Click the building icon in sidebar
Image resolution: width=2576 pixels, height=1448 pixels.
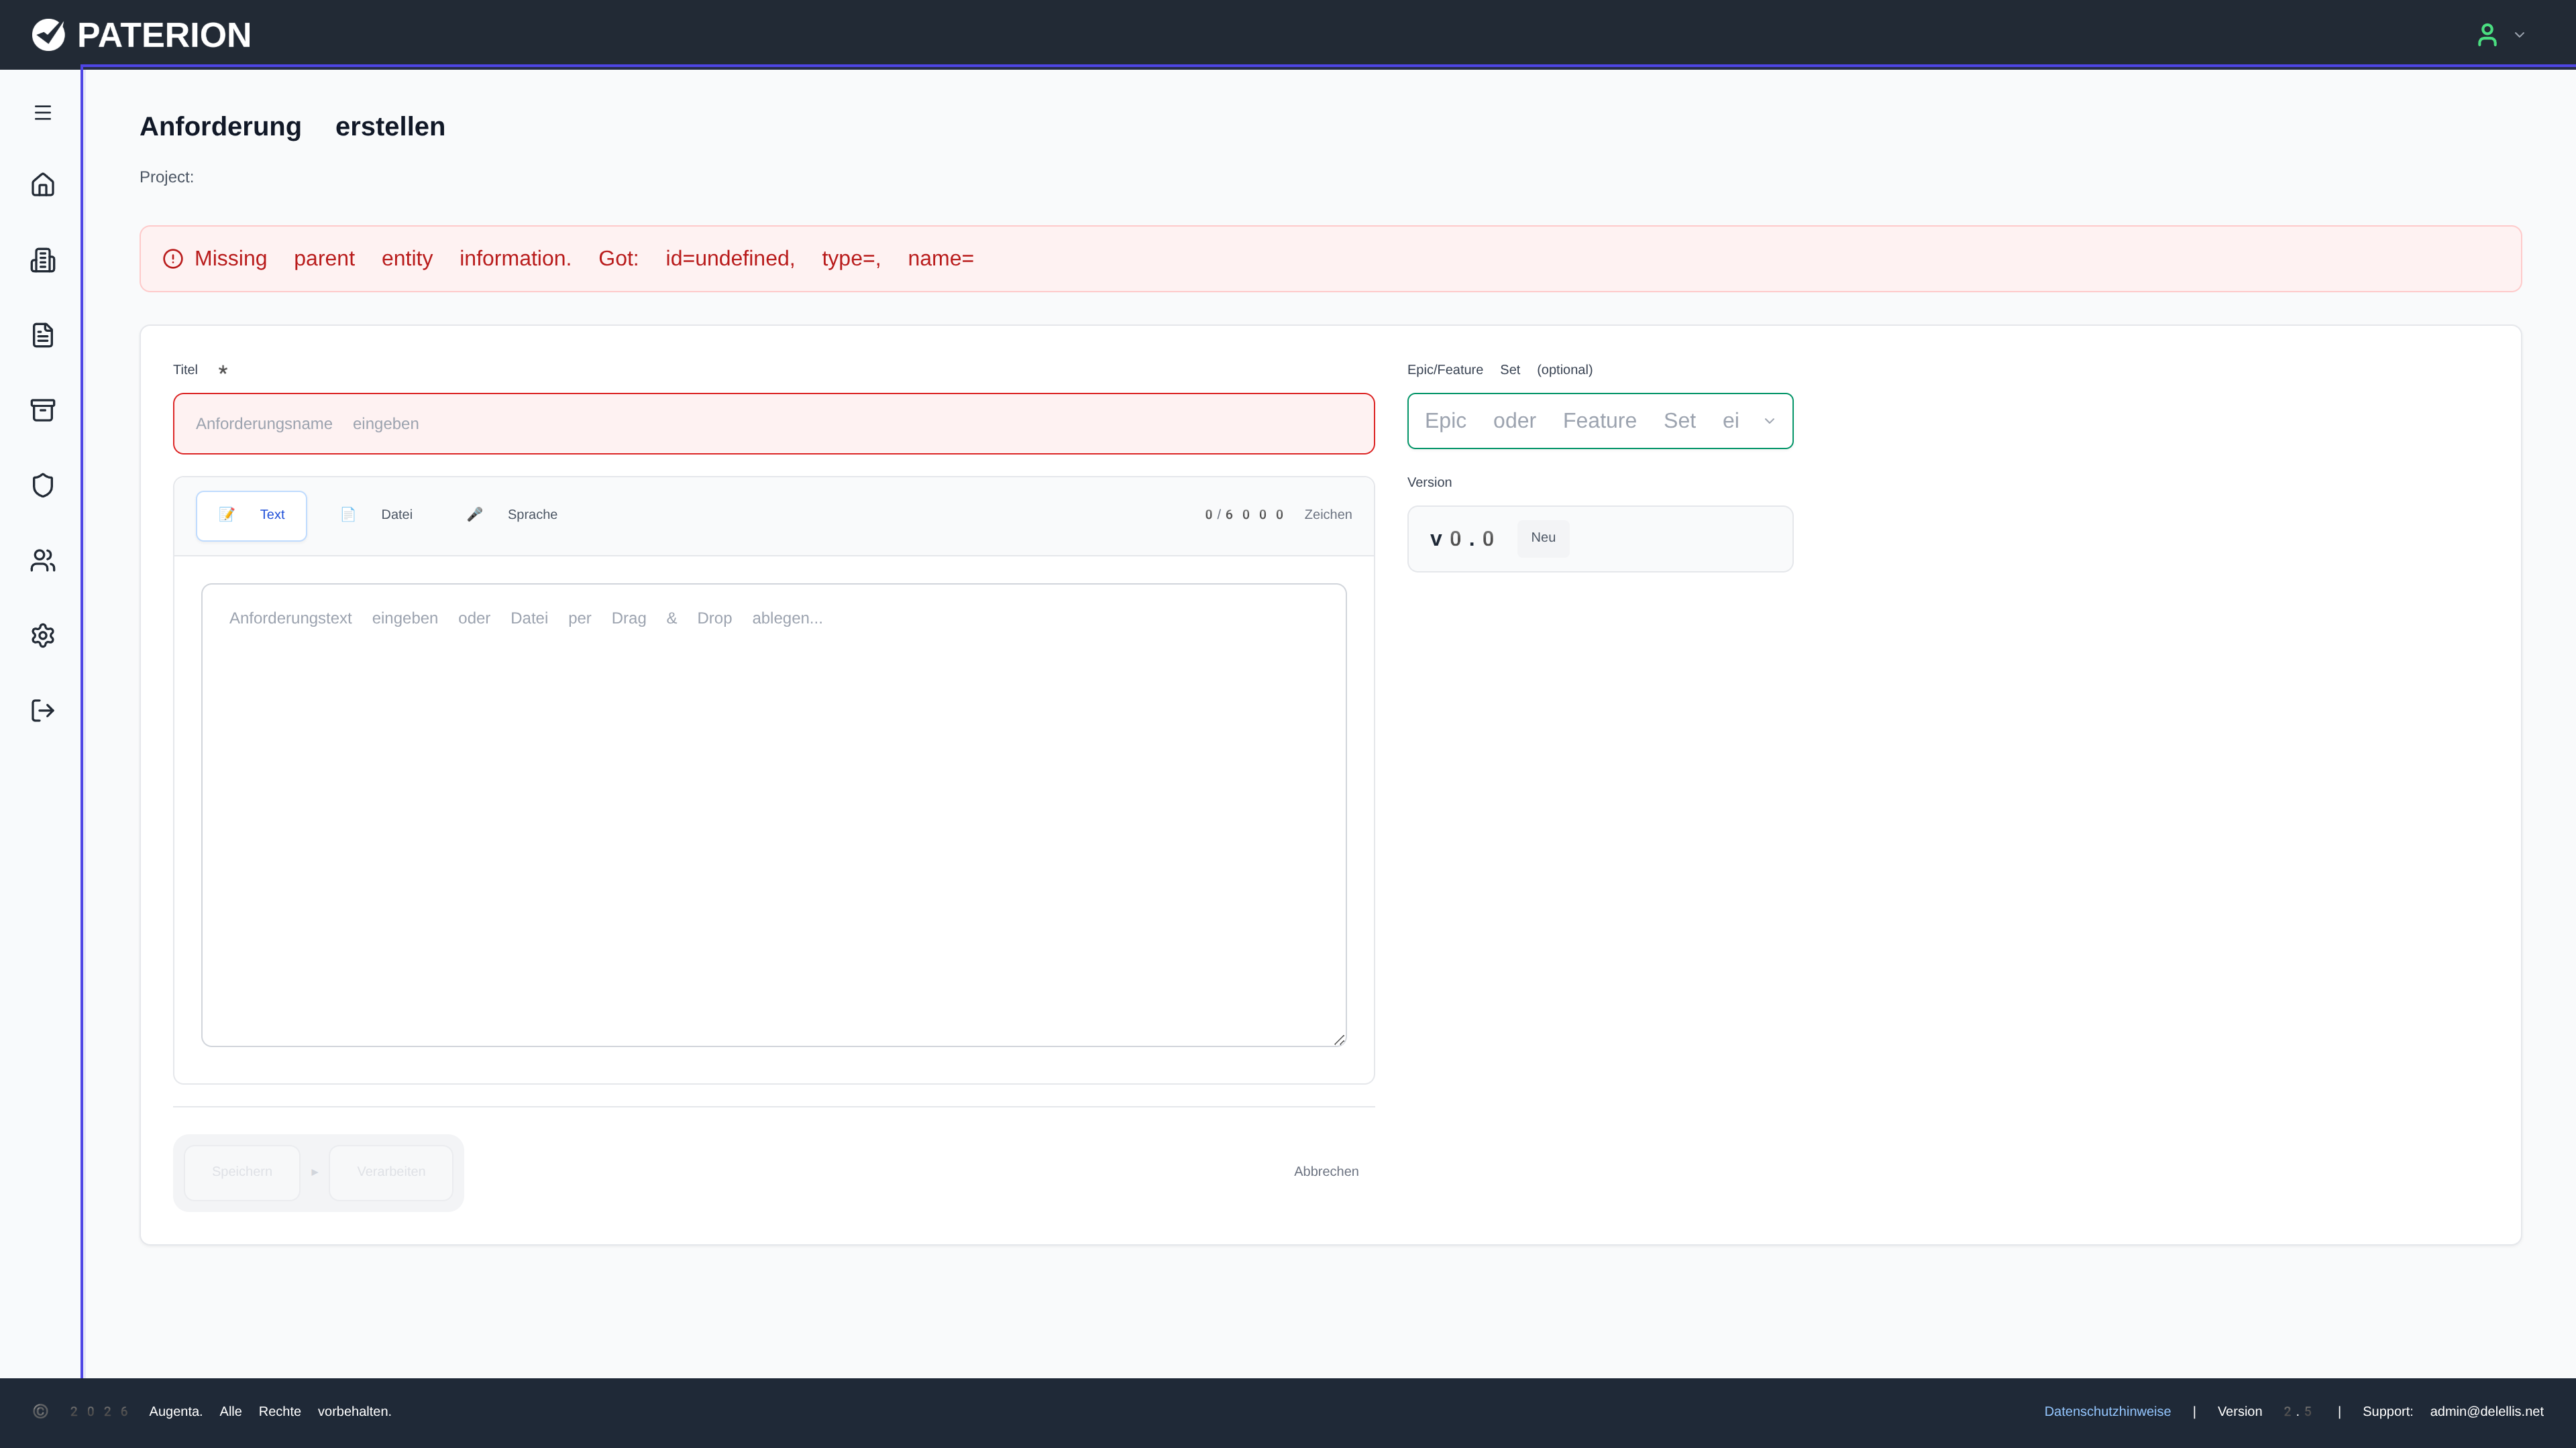(42, 261)
